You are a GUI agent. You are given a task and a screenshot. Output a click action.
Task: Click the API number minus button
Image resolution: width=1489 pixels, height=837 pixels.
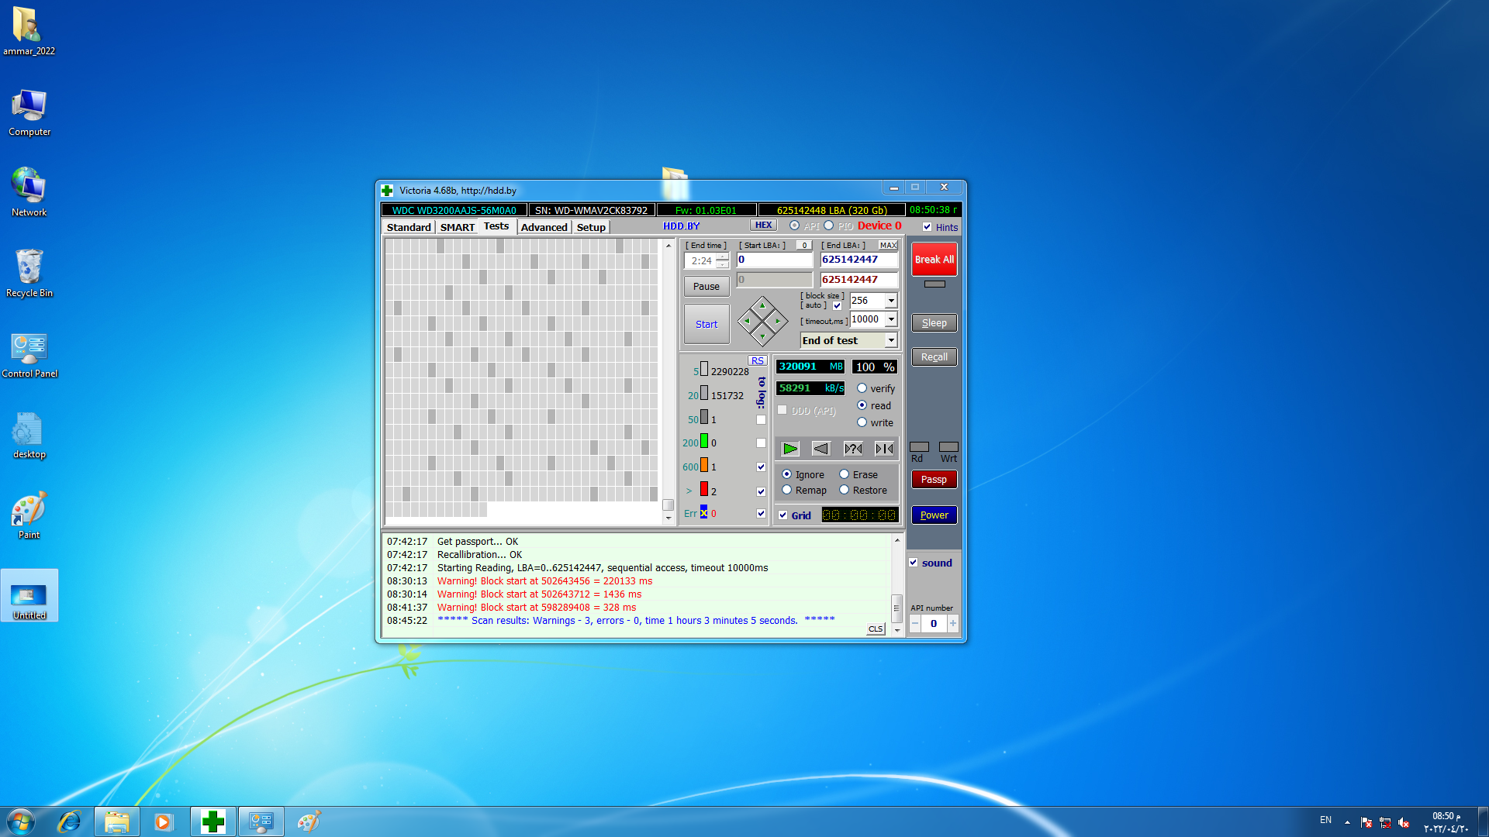click(915, 623)
